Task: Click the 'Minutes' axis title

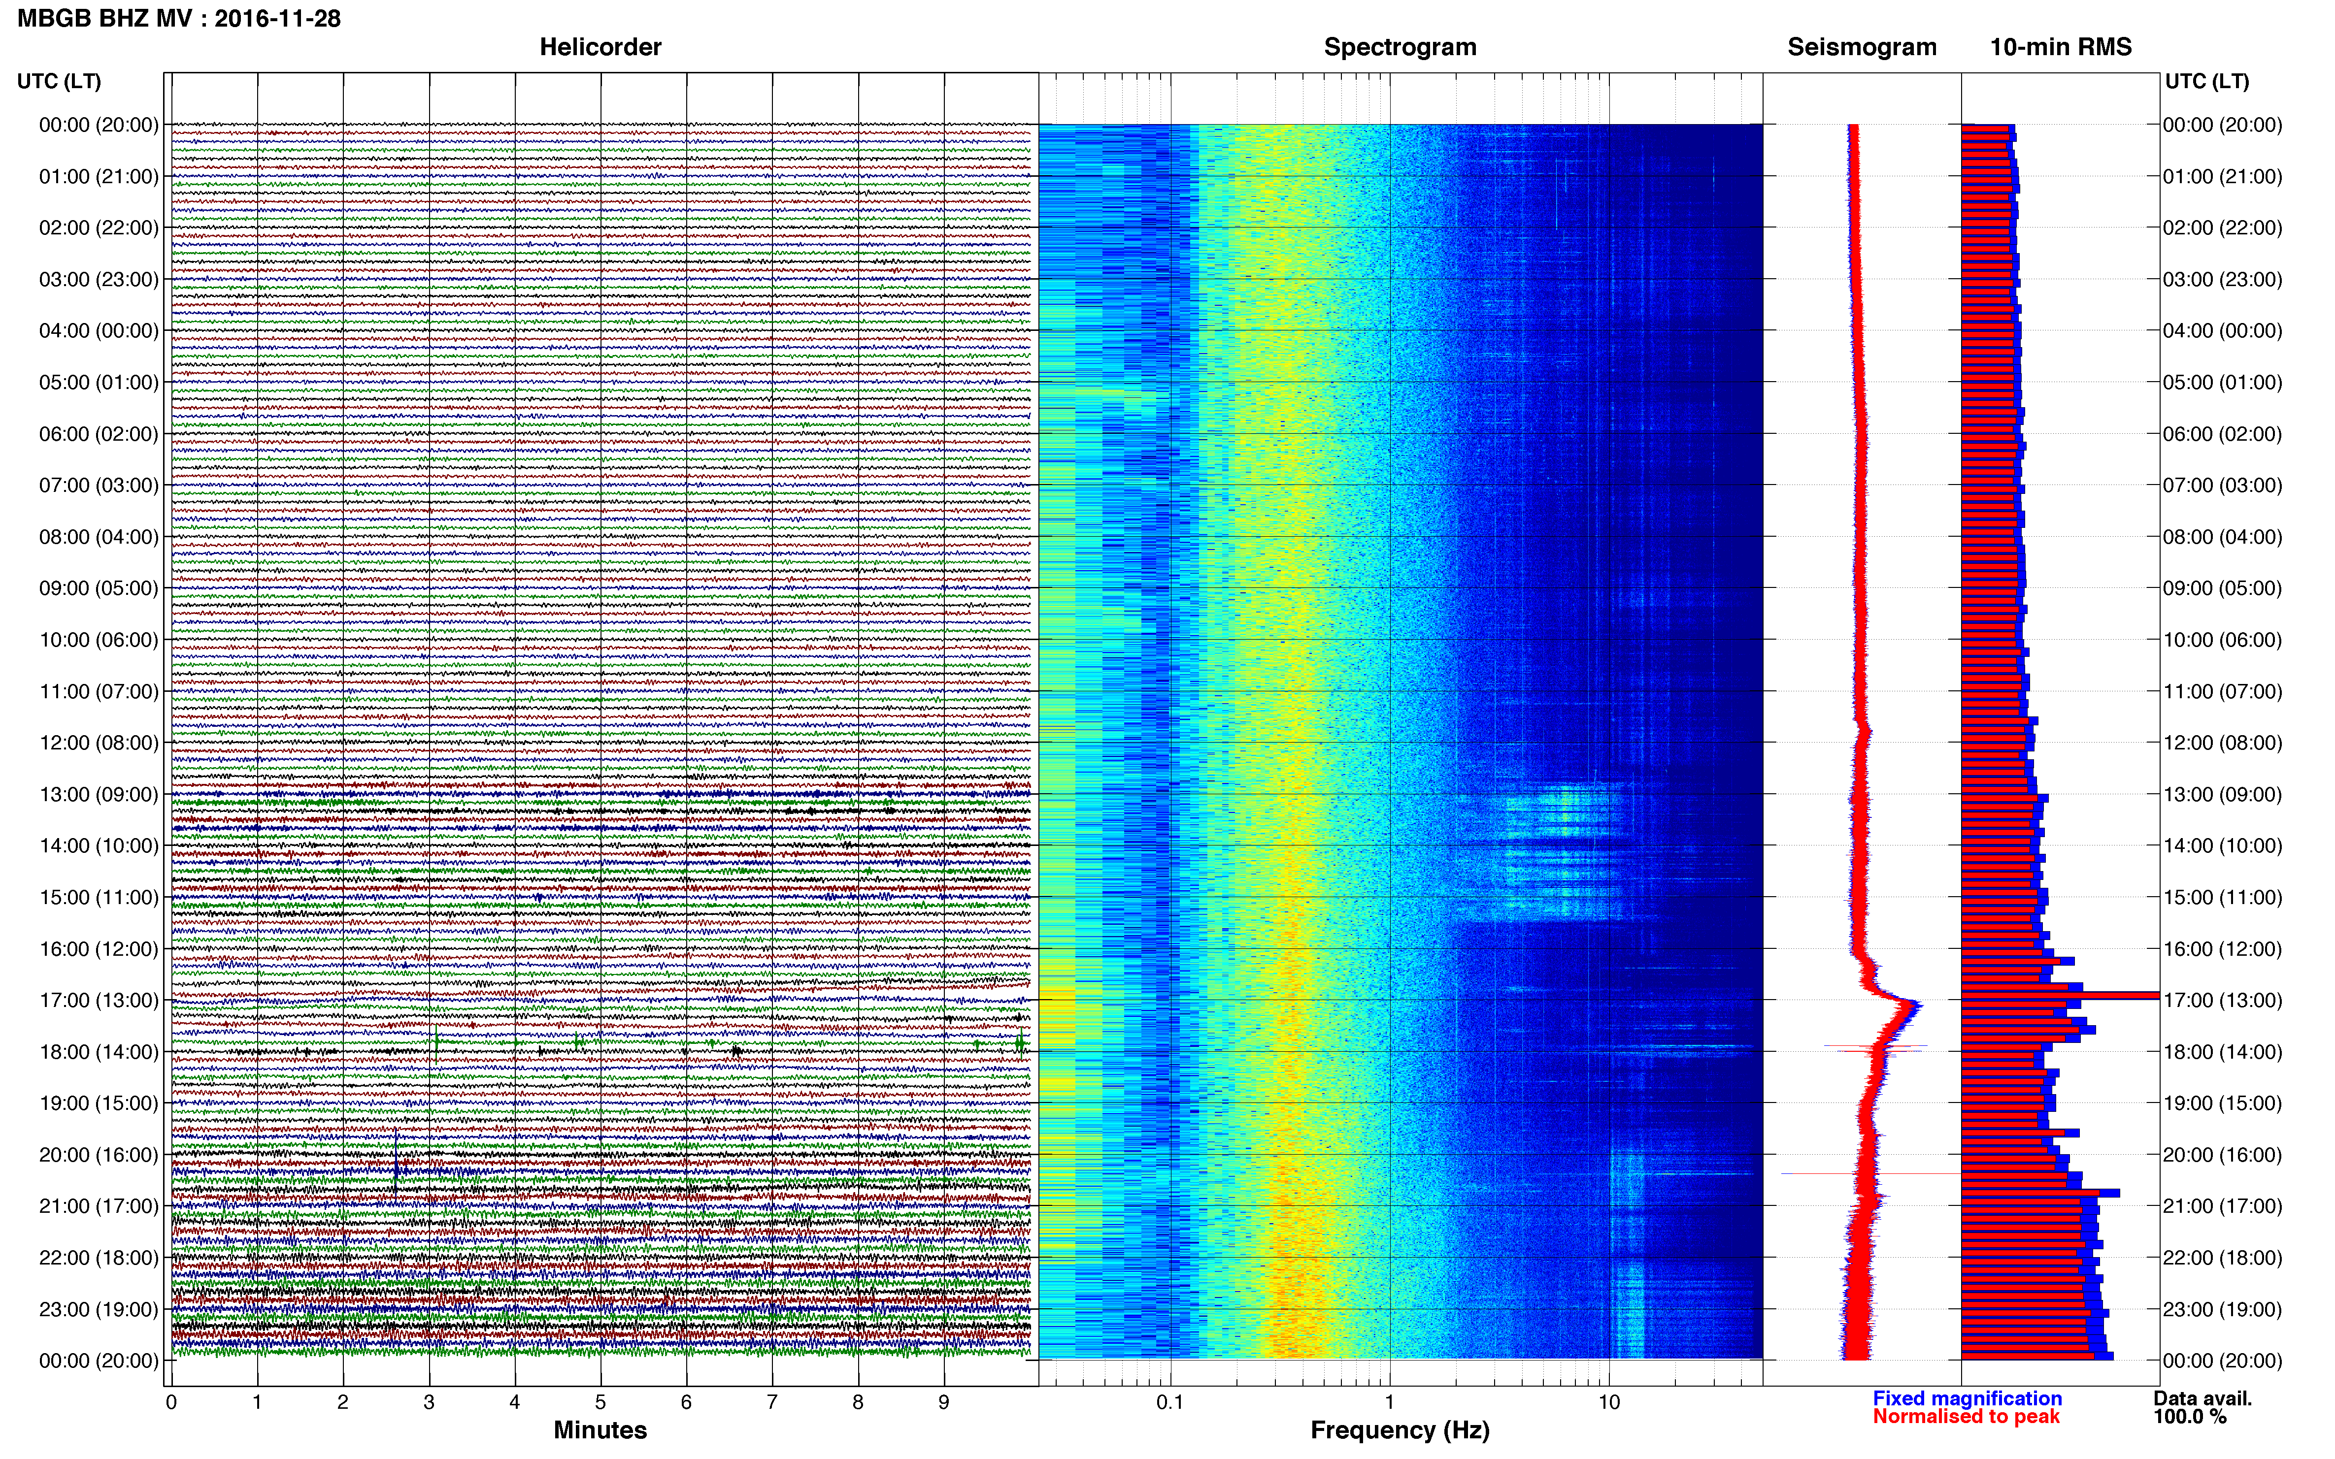Action: pos(600,1430)
